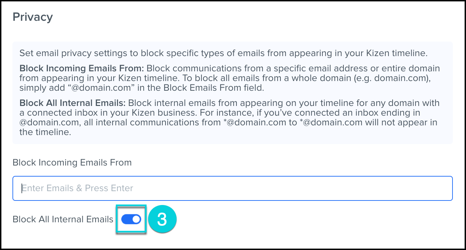Click "simply add" text in the description
The image size is (466, 250).
38,88
